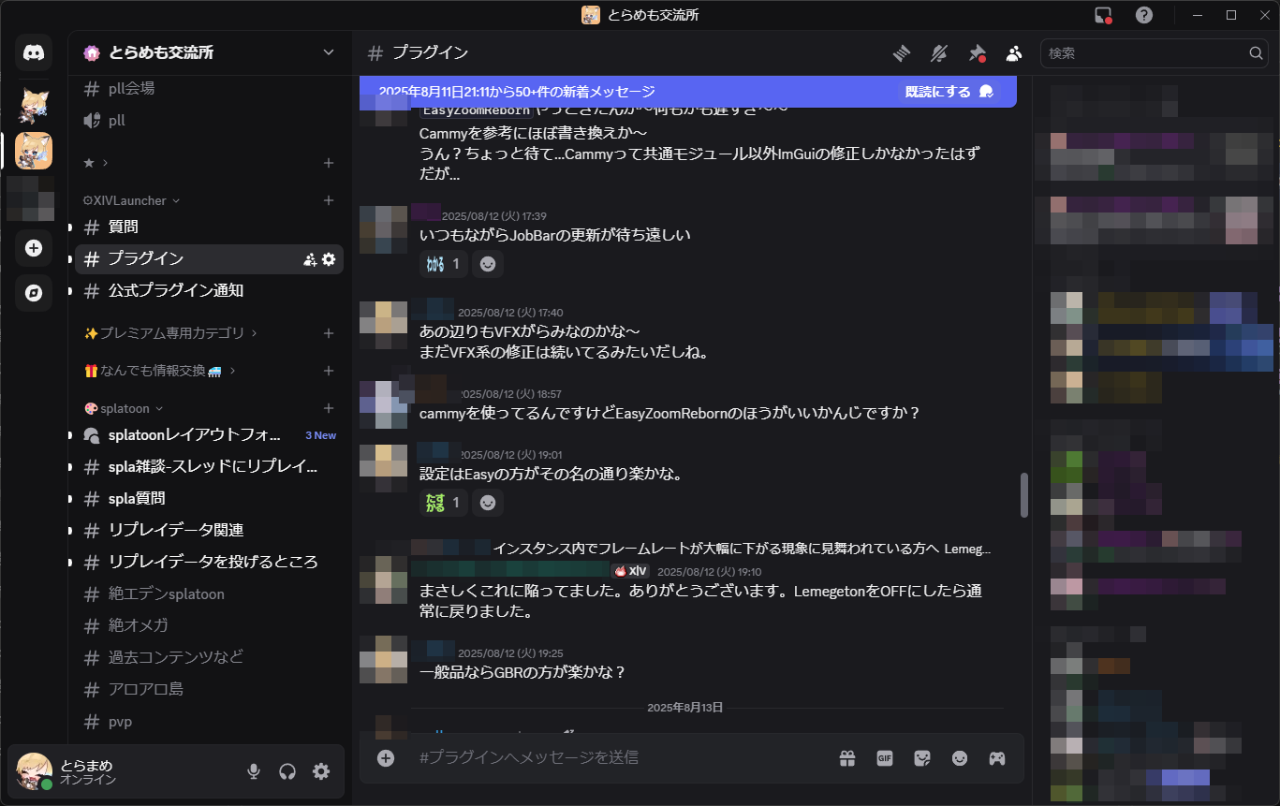Click the attachment plus button in message box
1280x806 pixels.
coord(386,758)
